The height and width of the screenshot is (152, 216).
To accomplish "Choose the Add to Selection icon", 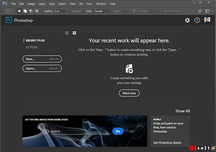I will (25, 11).
